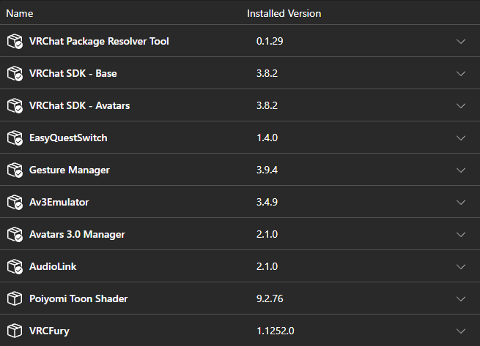Open the VRCFury version dropdown arrow
480x346 pixels.
(x=461, y=331)
